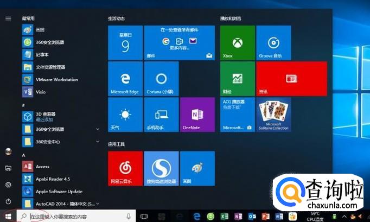Expand the AutoCAD 2014 folder
Viewport: 370px width, 222px height.
click(60, 204)
